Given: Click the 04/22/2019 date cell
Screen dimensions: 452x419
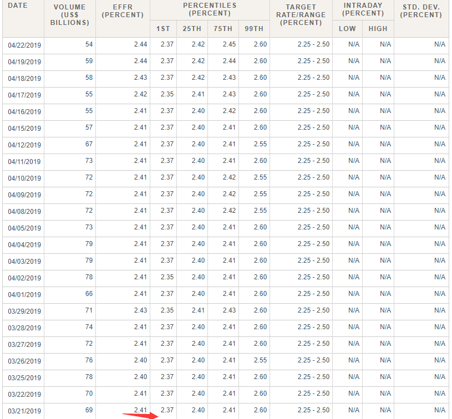Looking at the screenshot, I should [x=24, y=45].
